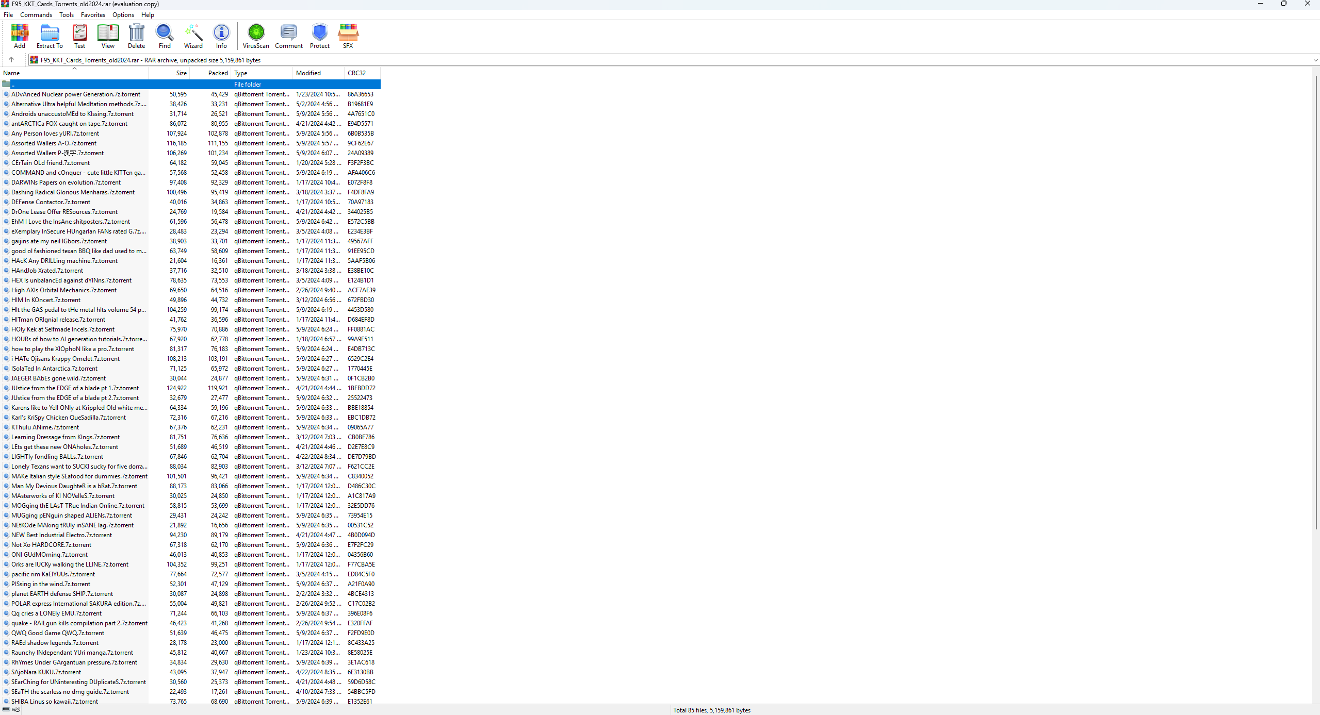Click 'Total 85 files, 5,159,861 bytes' status text
This screenshot has width=1320, height=715.
[x=711, y=710]
